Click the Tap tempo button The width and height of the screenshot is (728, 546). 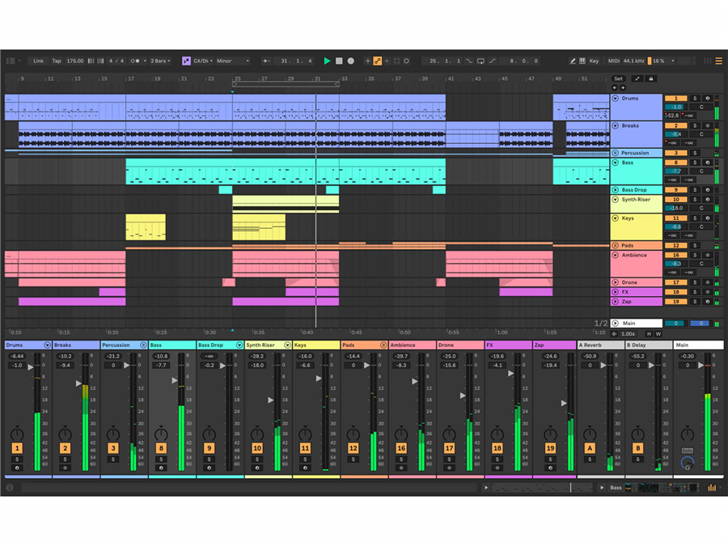point(57,61)
